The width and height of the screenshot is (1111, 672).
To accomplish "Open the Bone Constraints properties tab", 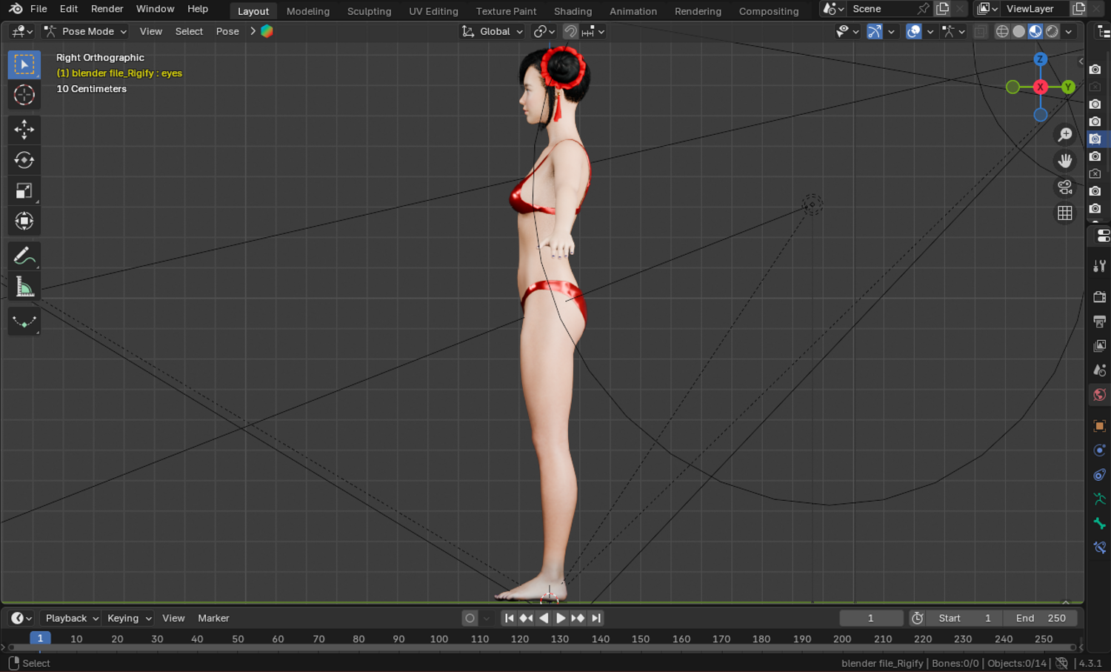I will coord(1099,548).
